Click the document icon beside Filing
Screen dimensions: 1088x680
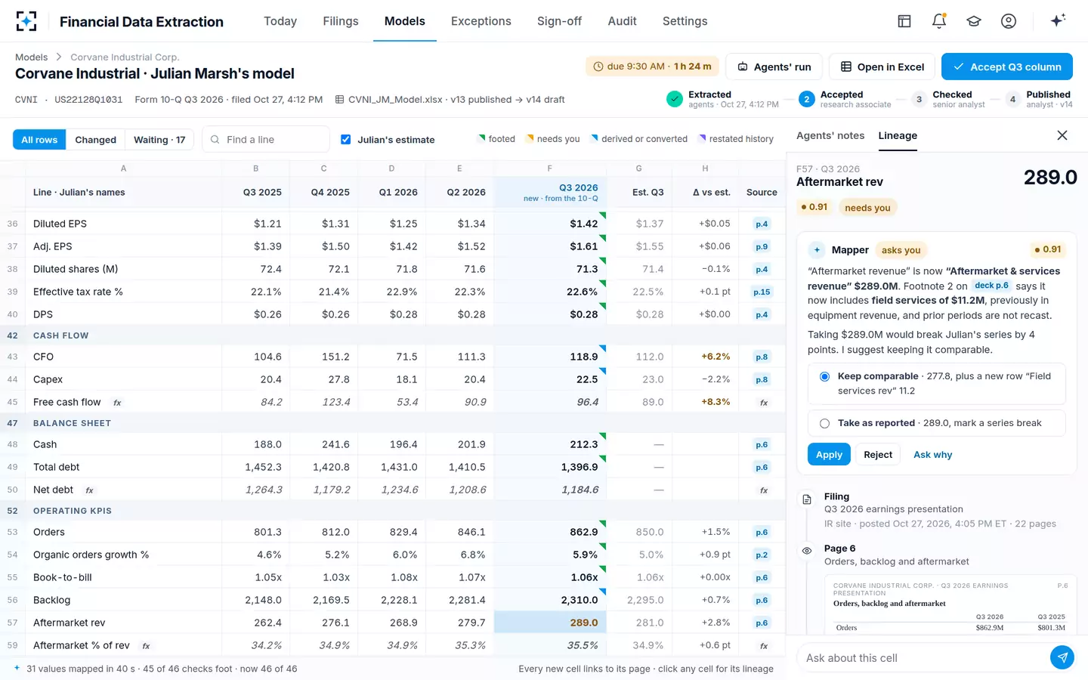(807, 499)
